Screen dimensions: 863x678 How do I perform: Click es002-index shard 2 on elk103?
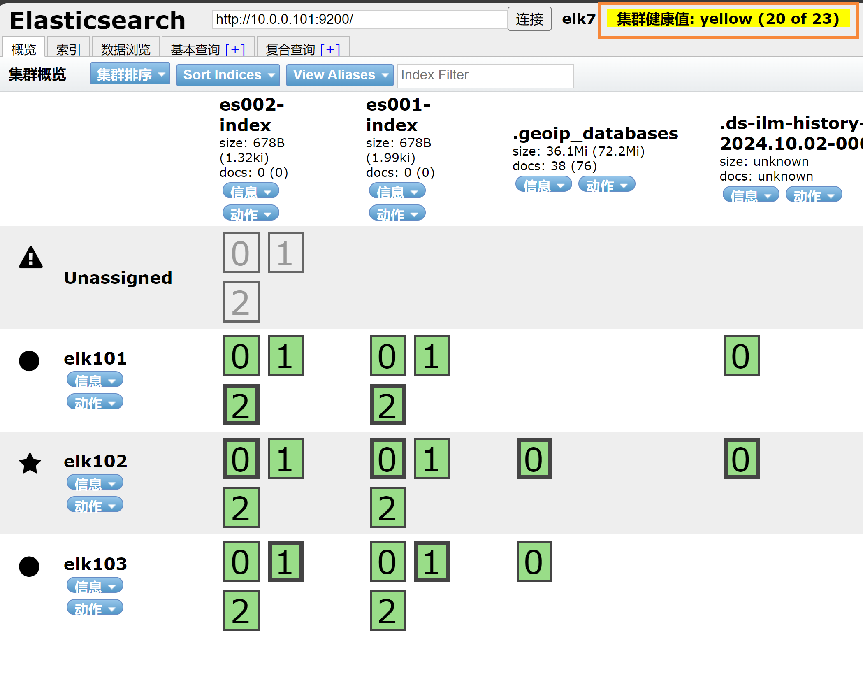[241, 611]
